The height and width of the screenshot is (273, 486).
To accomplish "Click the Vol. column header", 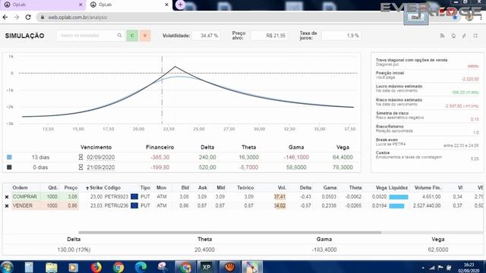I will tap(282, 188).
